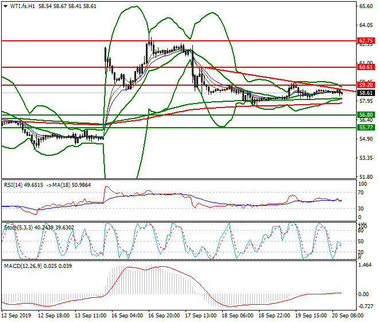This screenshot has width=379, height=322.
Task: Click the 18 Sep 06:00 time axis label
Action: 238,316
